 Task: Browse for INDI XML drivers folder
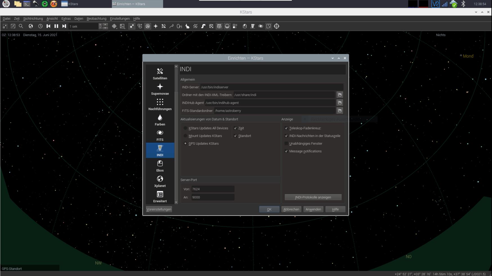point(340,95)
